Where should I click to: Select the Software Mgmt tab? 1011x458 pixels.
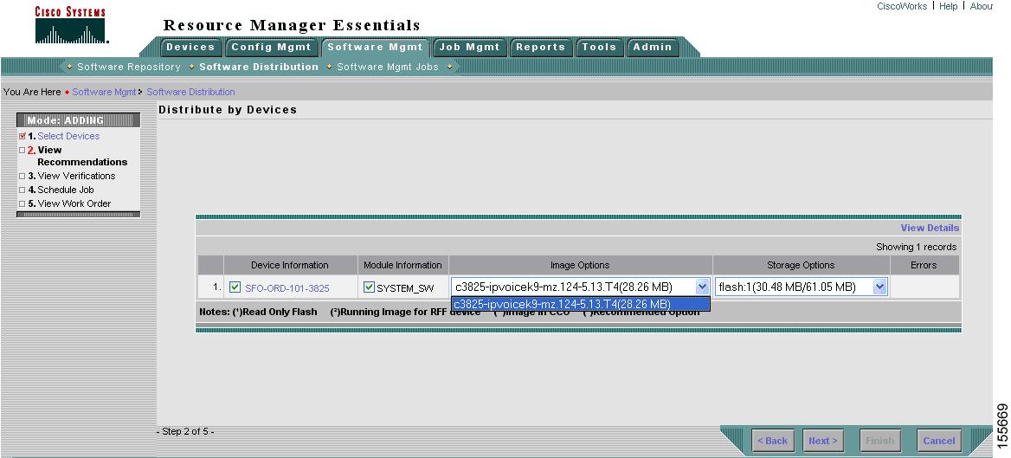(x=376, y=47)
